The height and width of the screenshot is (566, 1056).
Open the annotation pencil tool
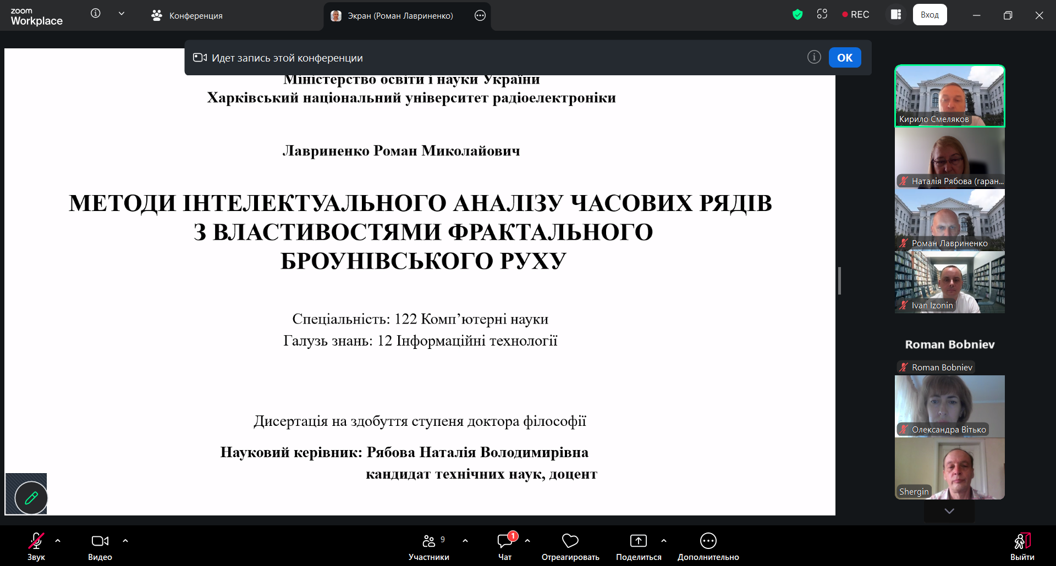pos(31,498)
